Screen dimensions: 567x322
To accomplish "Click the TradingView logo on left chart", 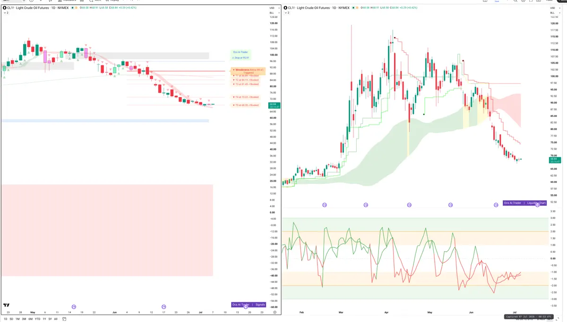I will (6, 305).
